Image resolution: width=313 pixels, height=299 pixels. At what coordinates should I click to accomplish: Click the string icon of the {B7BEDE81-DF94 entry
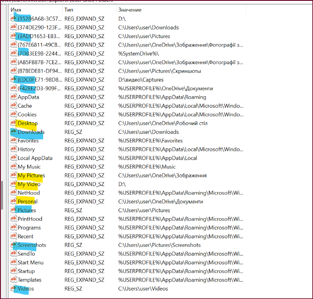[13, 71]
